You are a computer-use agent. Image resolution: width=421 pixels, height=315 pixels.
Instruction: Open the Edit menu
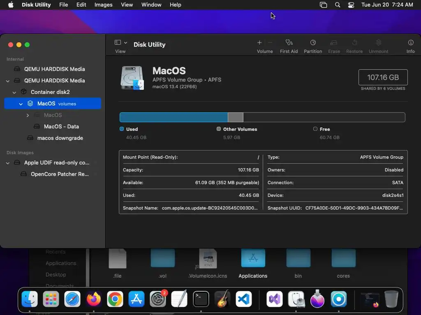click(x=81, y=5)
